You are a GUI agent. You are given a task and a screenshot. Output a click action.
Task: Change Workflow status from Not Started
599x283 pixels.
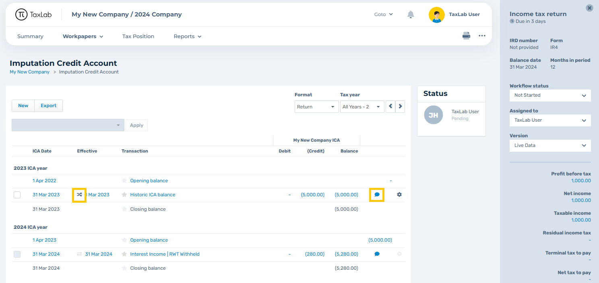tap(550, 95)
